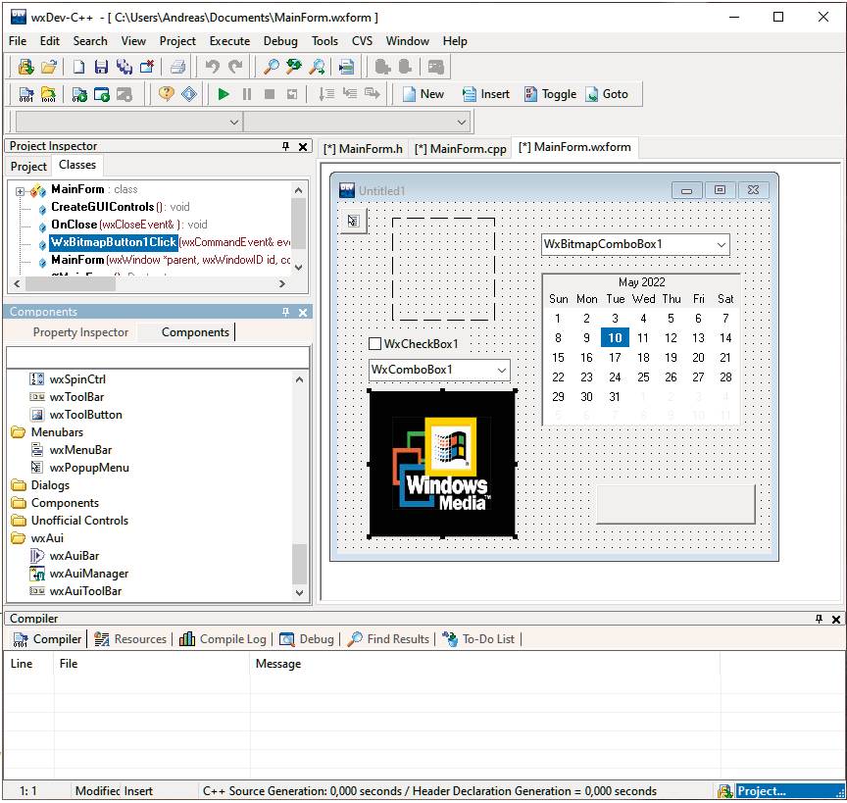
Task: Open help via the yellow question mark icon
Action: point(167,93)
